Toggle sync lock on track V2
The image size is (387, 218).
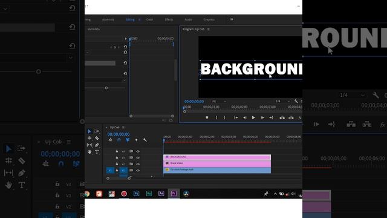point(131,164)
